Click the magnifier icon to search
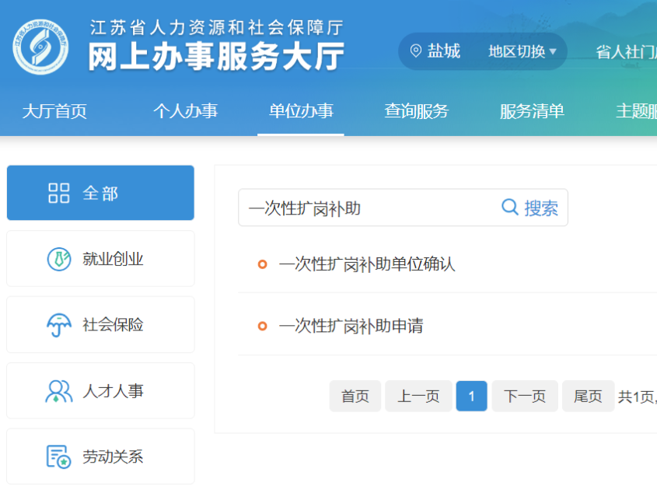This screenshot has width=657, height=493. 509,207
